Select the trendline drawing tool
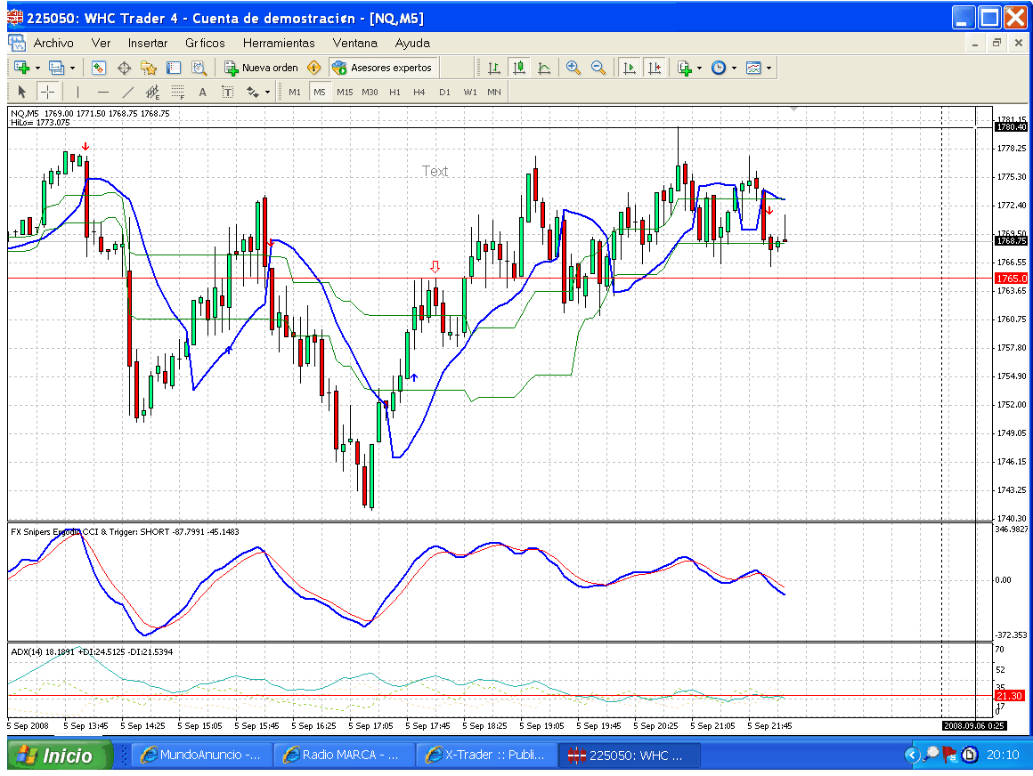The height and width of the screenshot is (776, 1033). pos(127,92)
